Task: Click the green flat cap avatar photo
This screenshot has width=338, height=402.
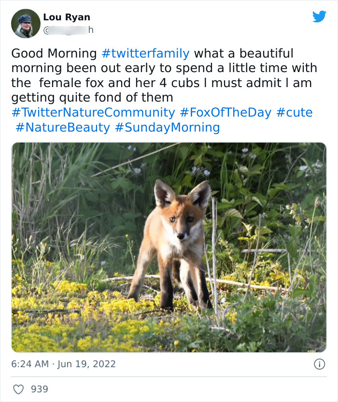Action: tap(25, 21)
